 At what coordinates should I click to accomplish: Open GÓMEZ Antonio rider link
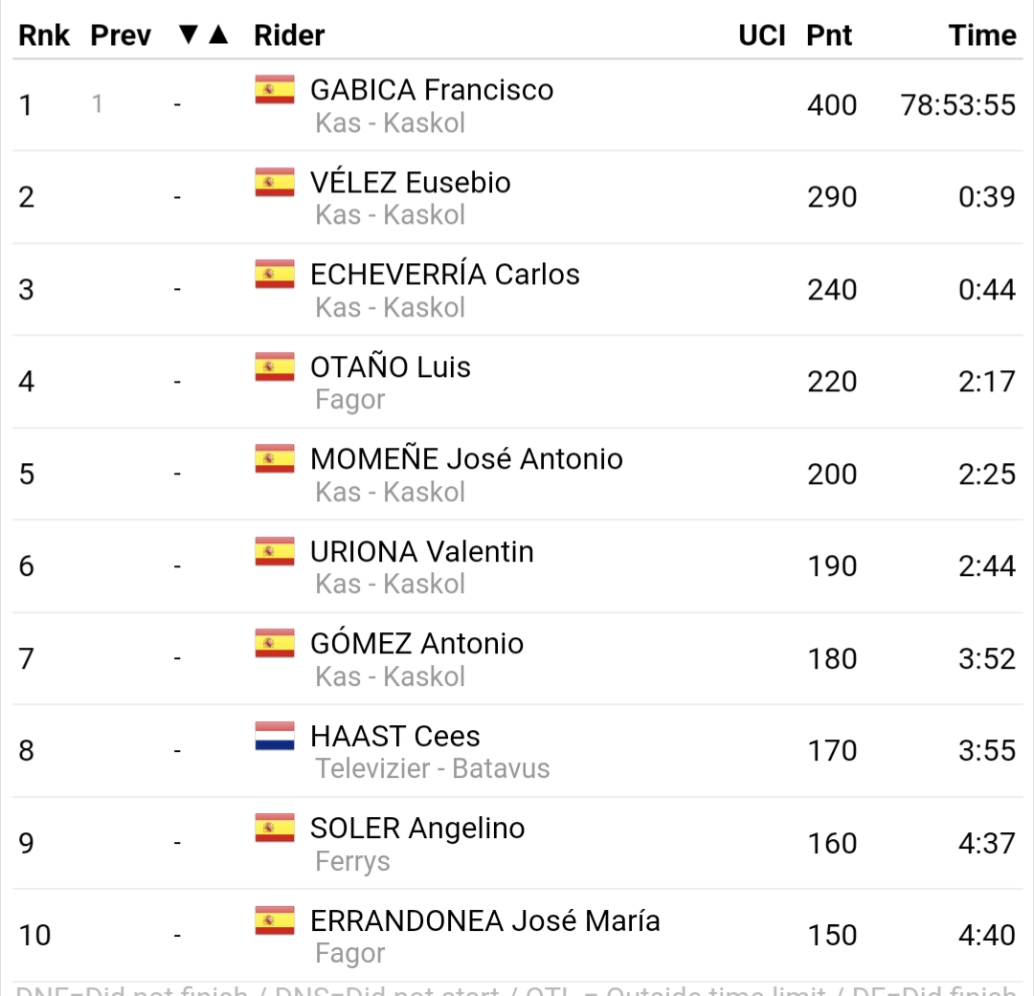coord(416,644)
